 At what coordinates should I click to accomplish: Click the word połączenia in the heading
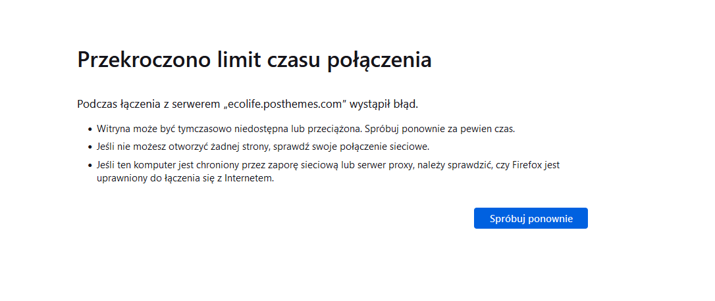click(380, 60)
